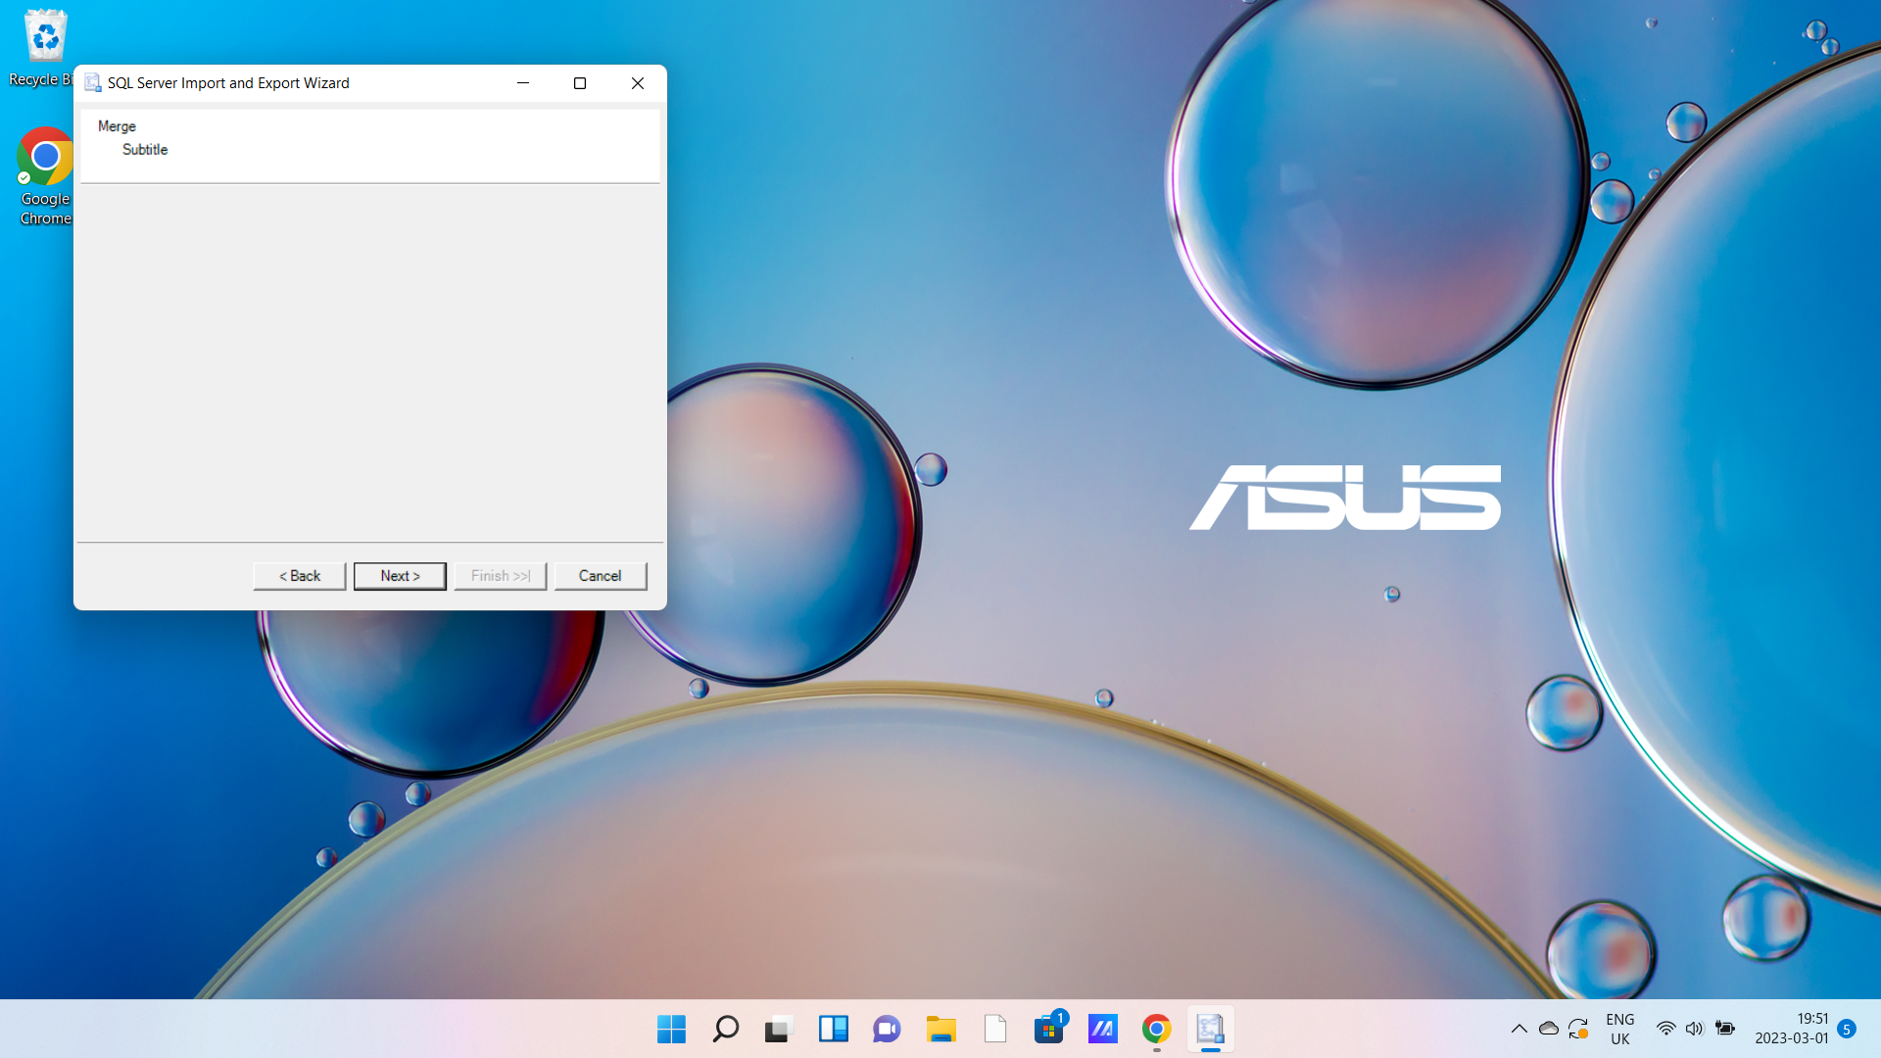
Task: Open the OneDrive cloud tray icon
Action: click(1549, 1029)
